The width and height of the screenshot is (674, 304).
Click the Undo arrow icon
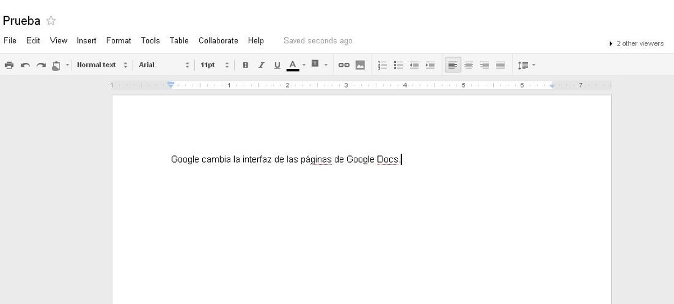coord(25,65)
